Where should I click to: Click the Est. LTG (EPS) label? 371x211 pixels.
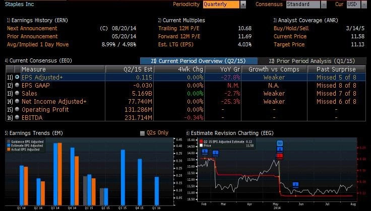176,44
